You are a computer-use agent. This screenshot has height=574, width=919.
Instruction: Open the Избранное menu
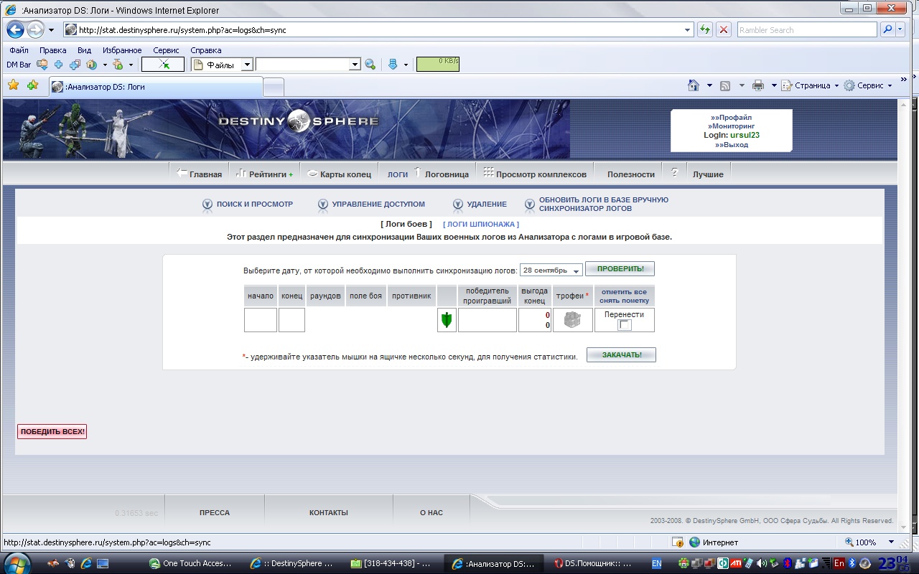point(122,50)
